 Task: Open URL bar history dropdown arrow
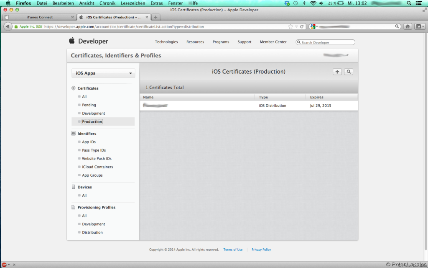[296, 26]
